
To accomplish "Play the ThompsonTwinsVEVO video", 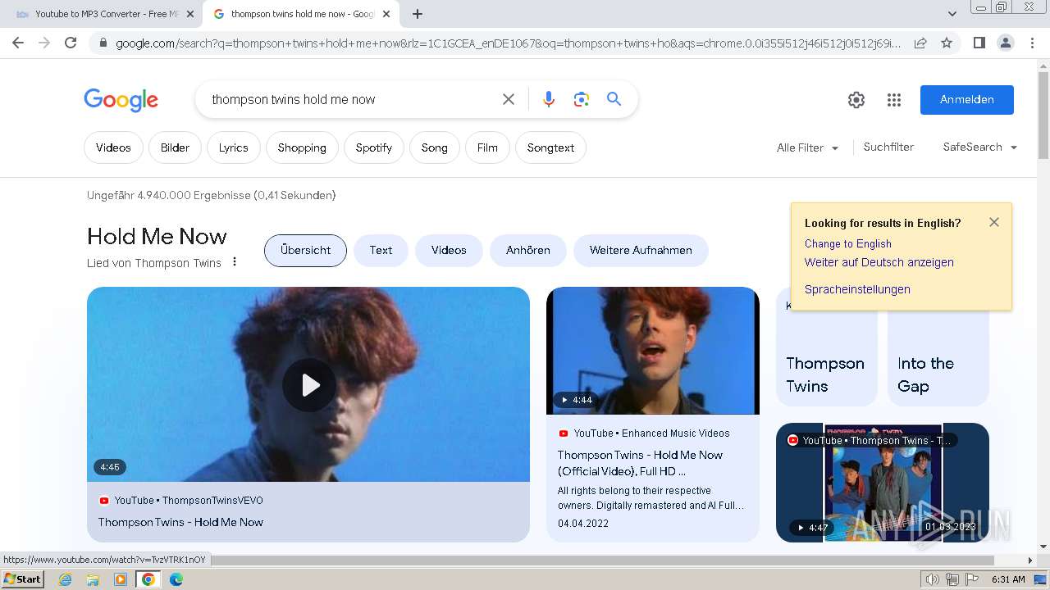I will coord(309,384).
